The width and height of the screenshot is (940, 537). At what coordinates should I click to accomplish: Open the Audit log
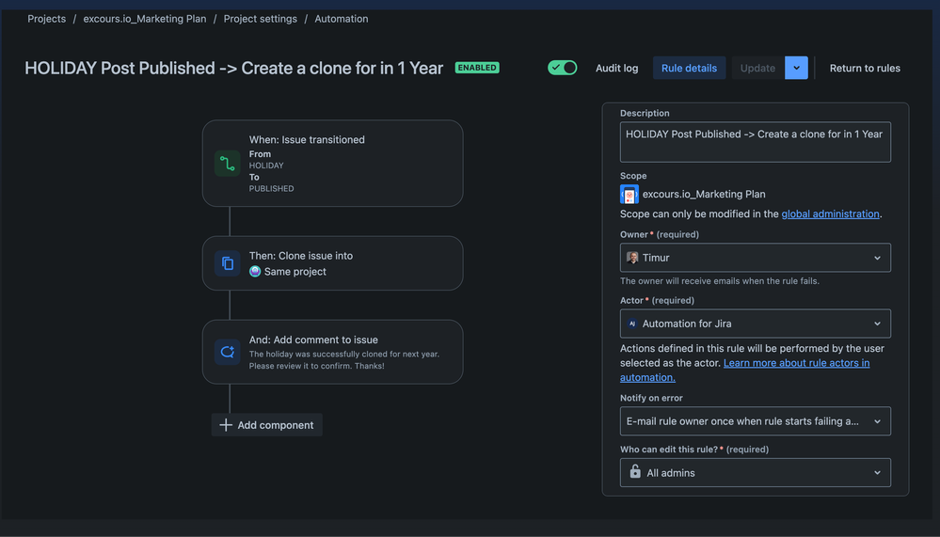[x=616, y=68]
